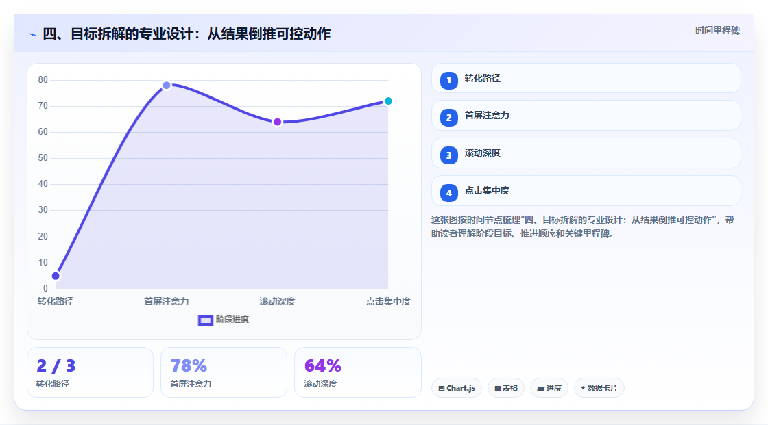The image size is (768, 425).
Task: Open the 转化路径 milestone row
Action: point(586,78)
